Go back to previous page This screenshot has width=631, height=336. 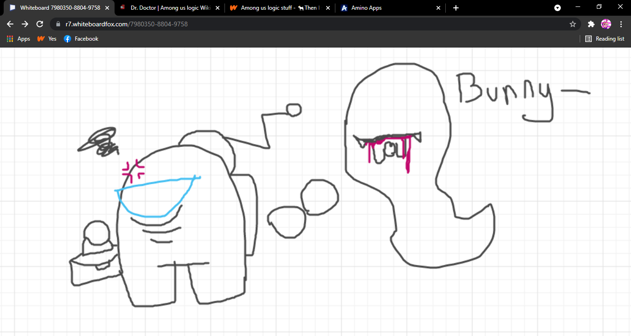point(10,24)
